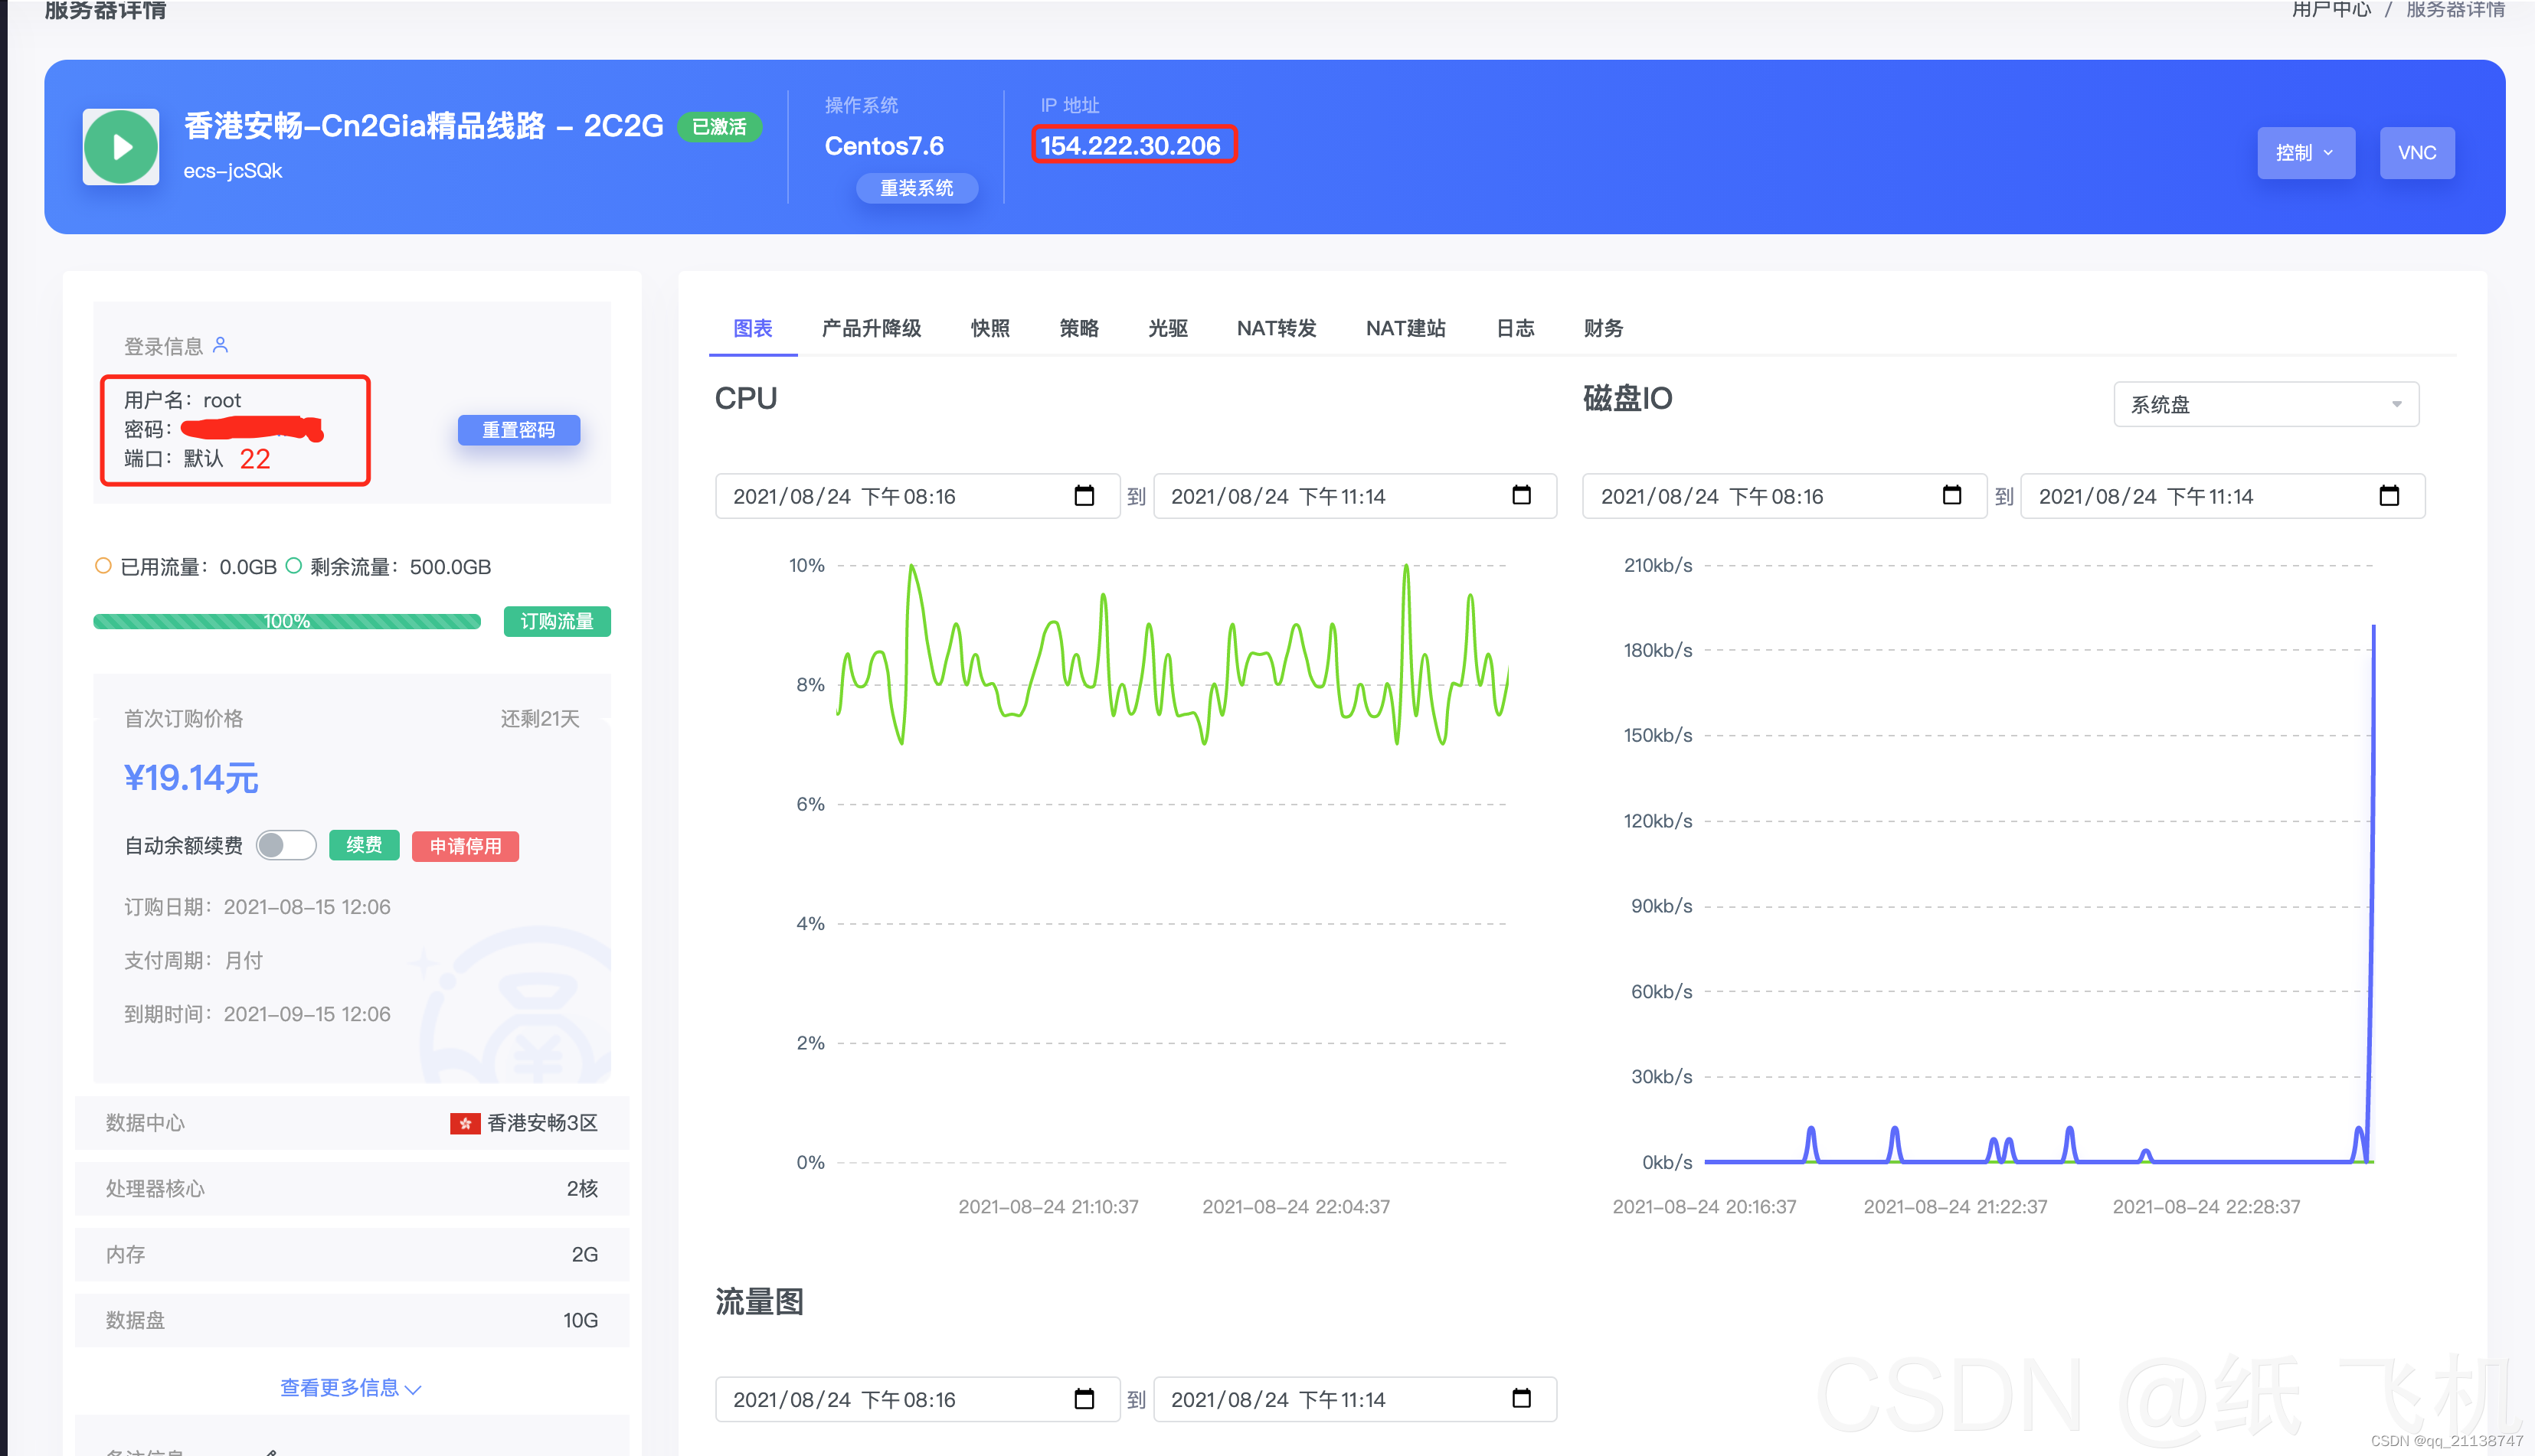Click the Hong Kong flag icon in 数据中心 row
This screenshot has width=2535, height=1456.
pyautogui.click(x=465, y=1123)
